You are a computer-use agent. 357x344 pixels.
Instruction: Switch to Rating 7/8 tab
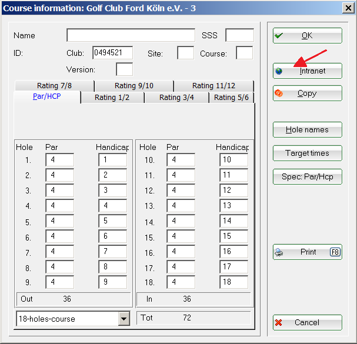point(55,86)
